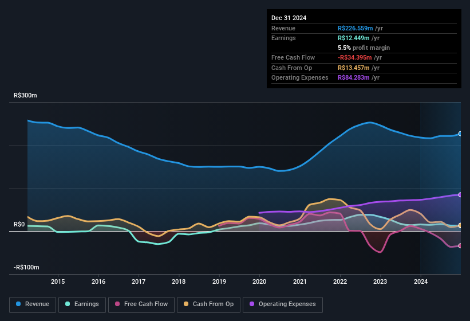470x321 pixels.
Task: Click the Cash From Op endpoint marker
Action: (460, 225)
